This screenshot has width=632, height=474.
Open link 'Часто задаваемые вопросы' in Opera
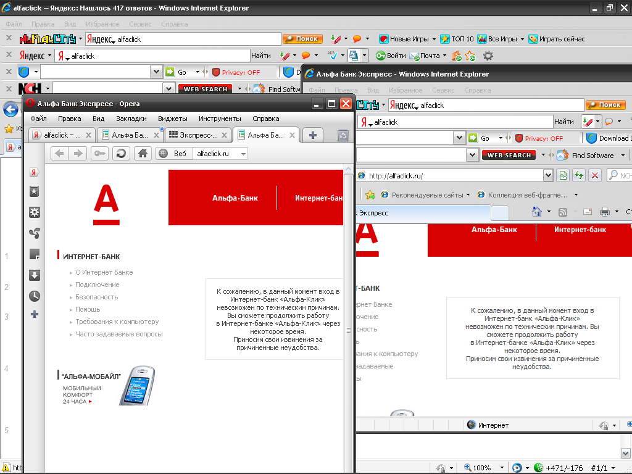[x=119, y=334]
